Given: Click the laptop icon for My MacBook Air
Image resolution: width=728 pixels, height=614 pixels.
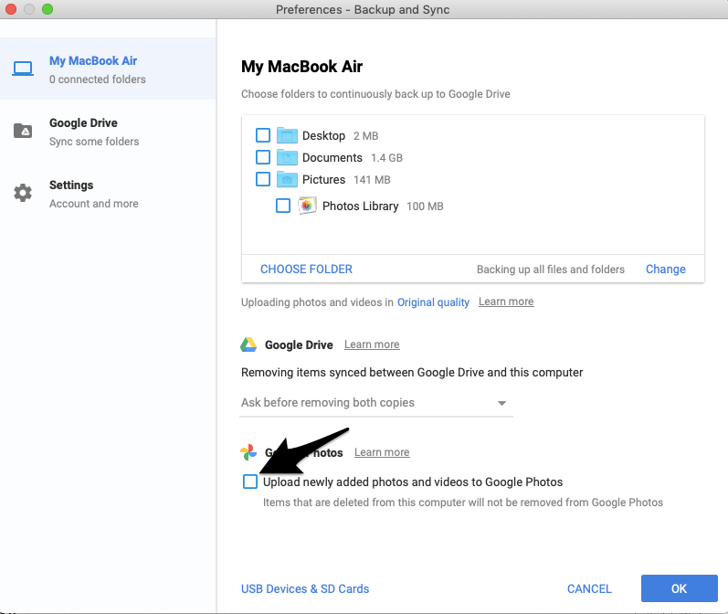Looking at the screenshot, I should pos(23,69).
